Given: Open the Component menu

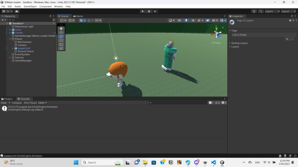Looking at the screenshot, I should click(x=45, y=6).
